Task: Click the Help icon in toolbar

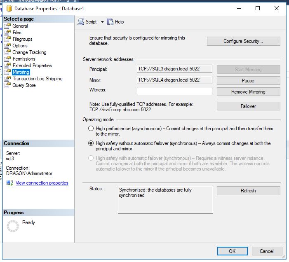Action: click(x=110, y=22)
